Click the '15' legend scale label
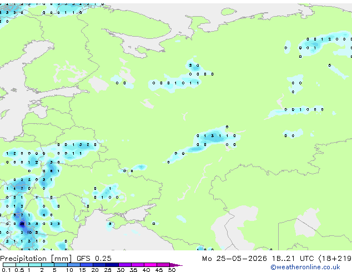Image resolution: width=352 pixels, height=272 pixels. pos(82,270)
